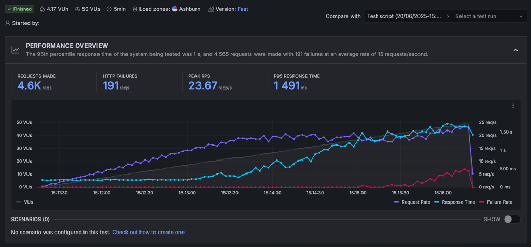Toggle the Request Rate legend series
This screenshot has width=531, height=247.
point(412,202)
